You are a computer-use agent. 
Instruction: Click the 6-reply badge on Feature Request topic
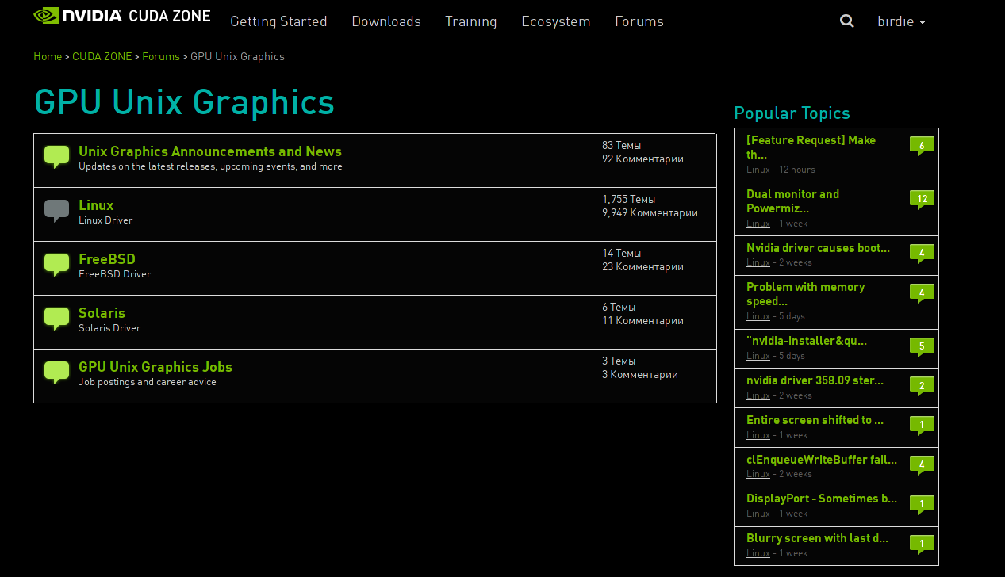pos(922,147)
